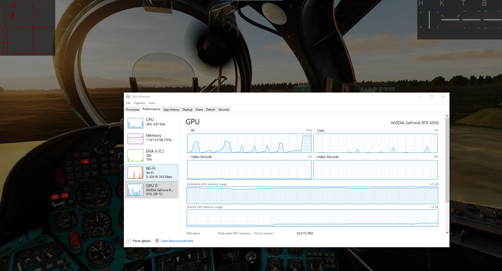Select the Wi-Fi throughput thumbnail graph
Image resolution: width=502 pixels, height=271 pixels.
click(135, 173)
